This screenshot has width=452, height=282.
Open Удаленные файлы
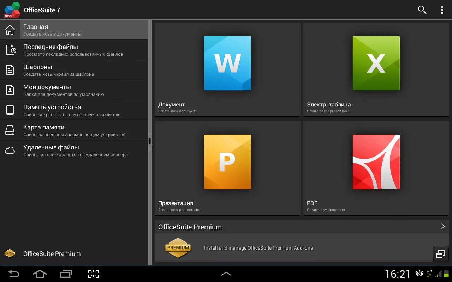click(x=74, y=150)
